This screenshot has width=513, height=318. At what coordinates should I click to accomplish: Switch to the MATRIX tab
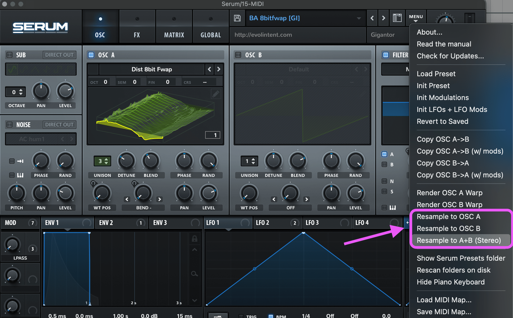[174, 27]
